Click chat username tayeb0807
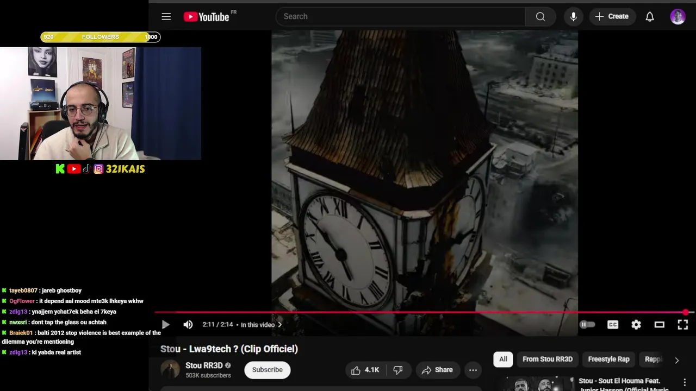Screen dimensions: 696x391 (x=23, y=291)
